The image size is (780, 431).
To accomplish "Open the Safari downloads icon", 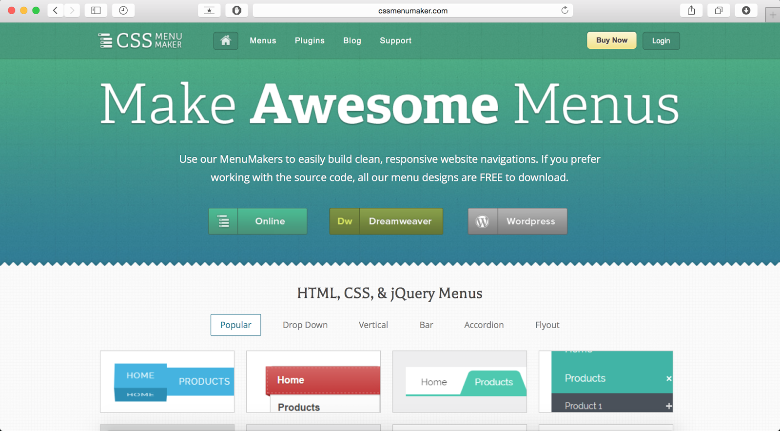I will tap(746, 10).
